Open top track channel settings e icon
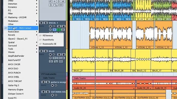The image size is (177, 99). point(50,1)
